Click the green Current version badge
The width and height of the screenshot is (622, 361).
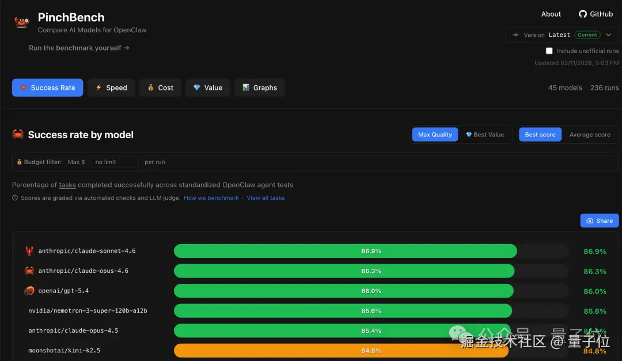(587, 35)
